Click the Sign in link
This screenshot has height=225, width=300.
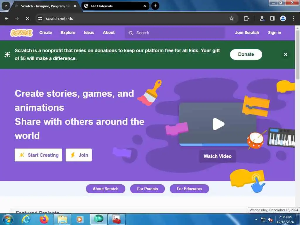click(274, 33)
